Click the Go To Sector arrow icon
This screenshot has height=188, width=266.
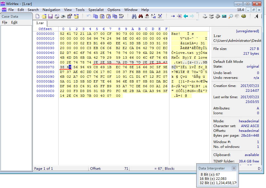coord(179,16)
